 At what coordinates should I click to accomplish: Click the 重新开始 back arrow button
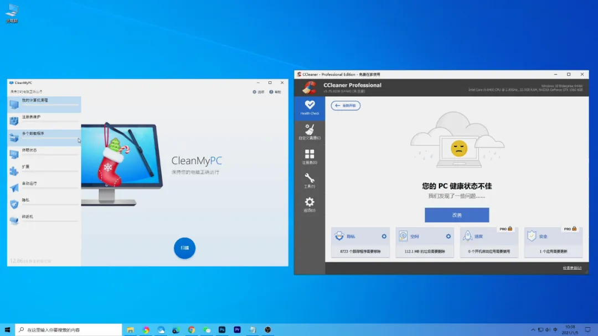[x=346, y=106]
